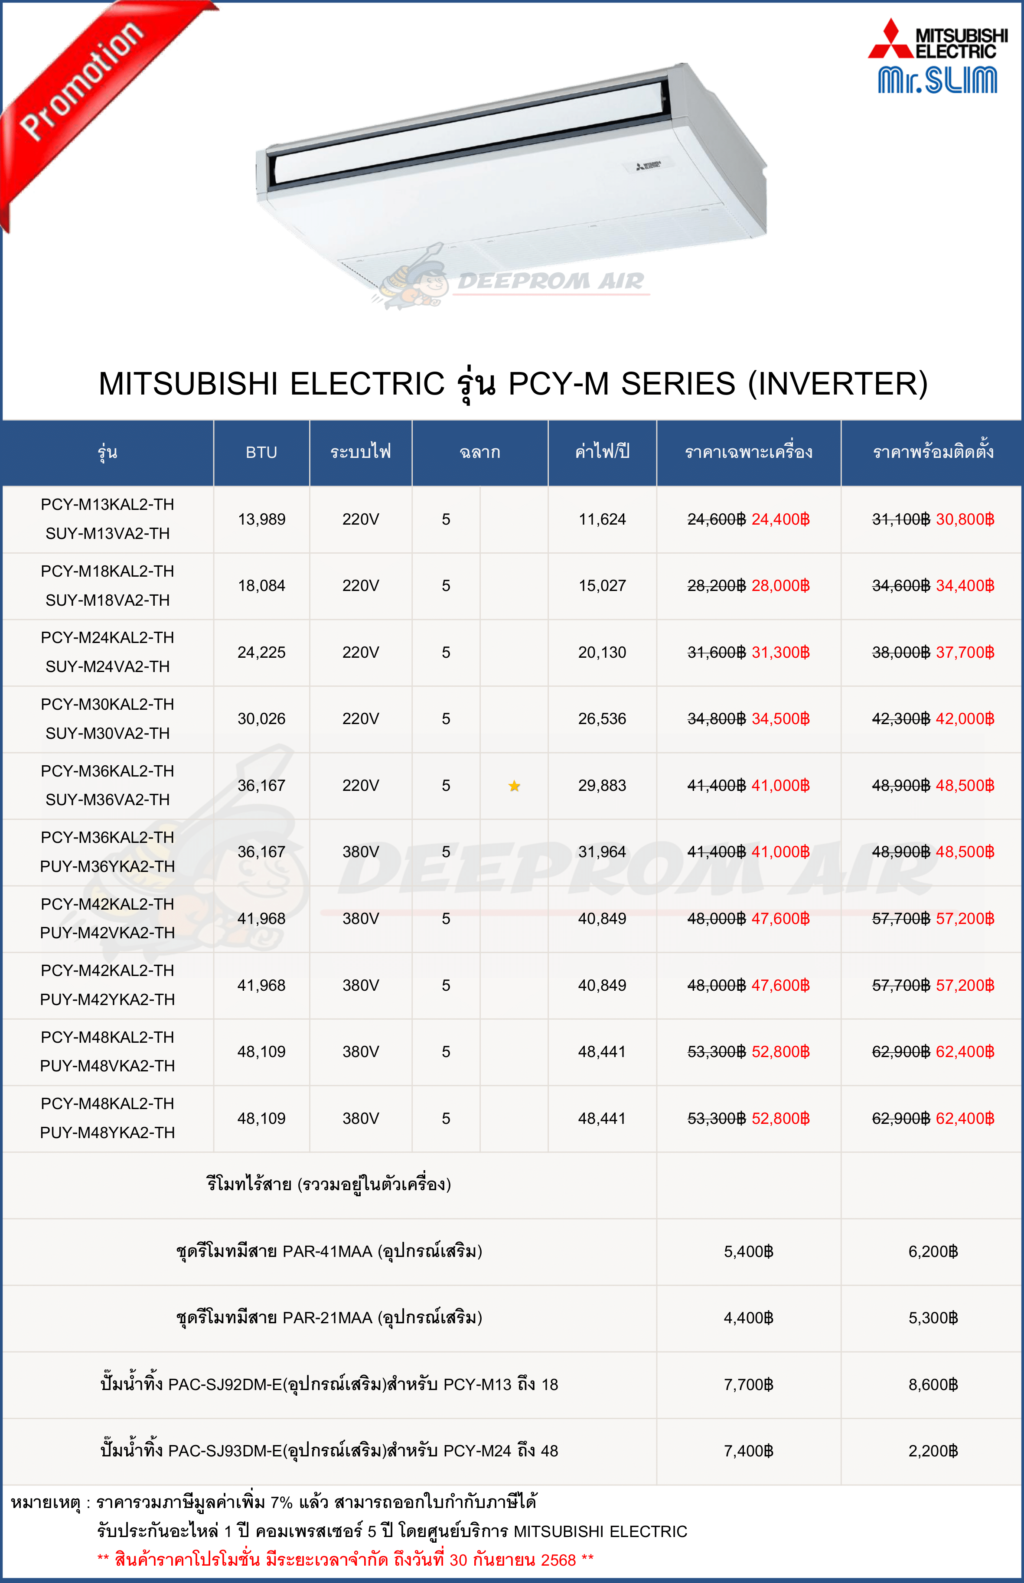
Task: Click the ceiling air conditioner product image
Action: 512,173
